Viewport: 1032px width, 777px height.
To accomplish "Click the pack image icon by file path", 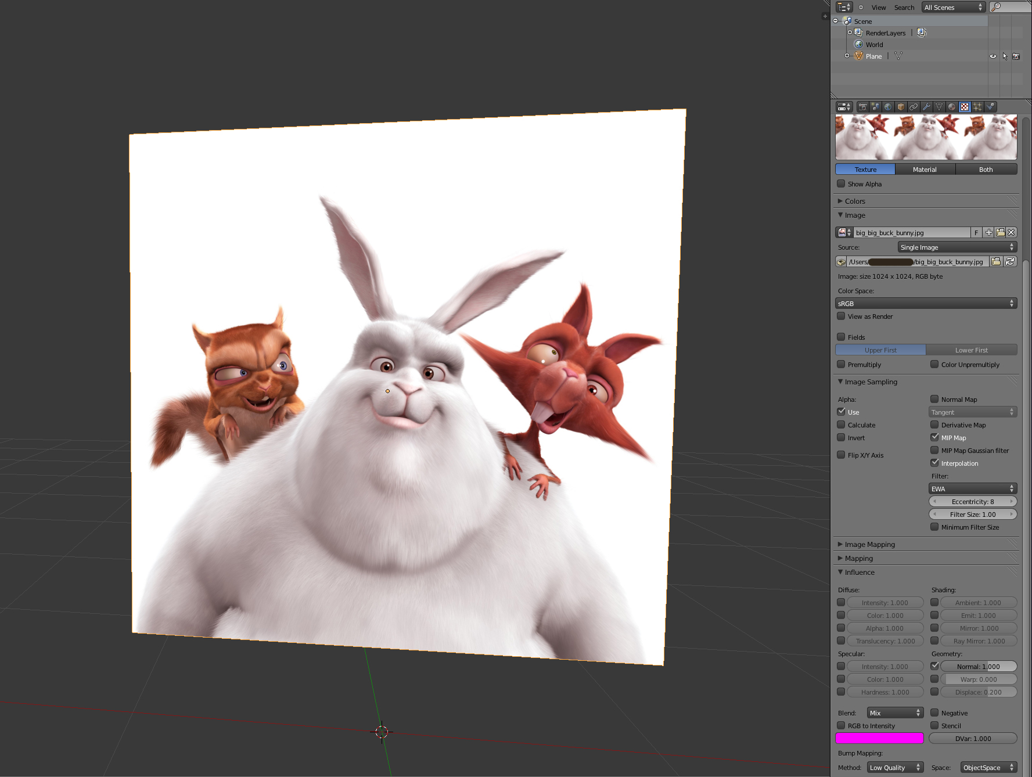I will pos(841,262).
